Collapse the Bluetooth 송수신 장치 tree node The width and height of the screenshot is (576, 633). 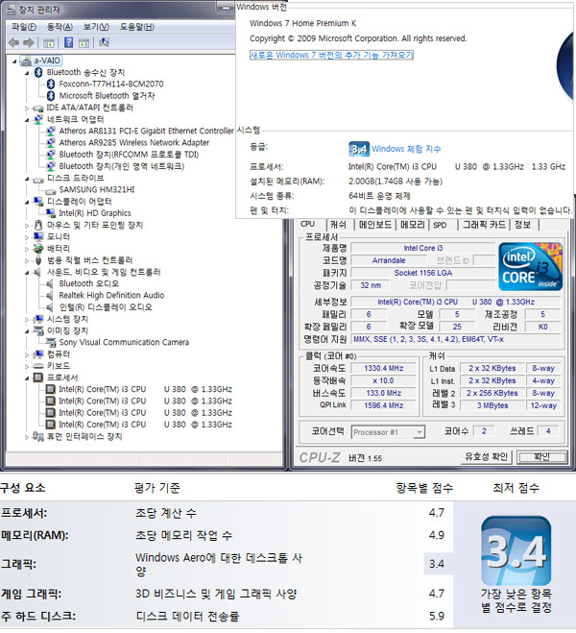click(x=27, y=73)
